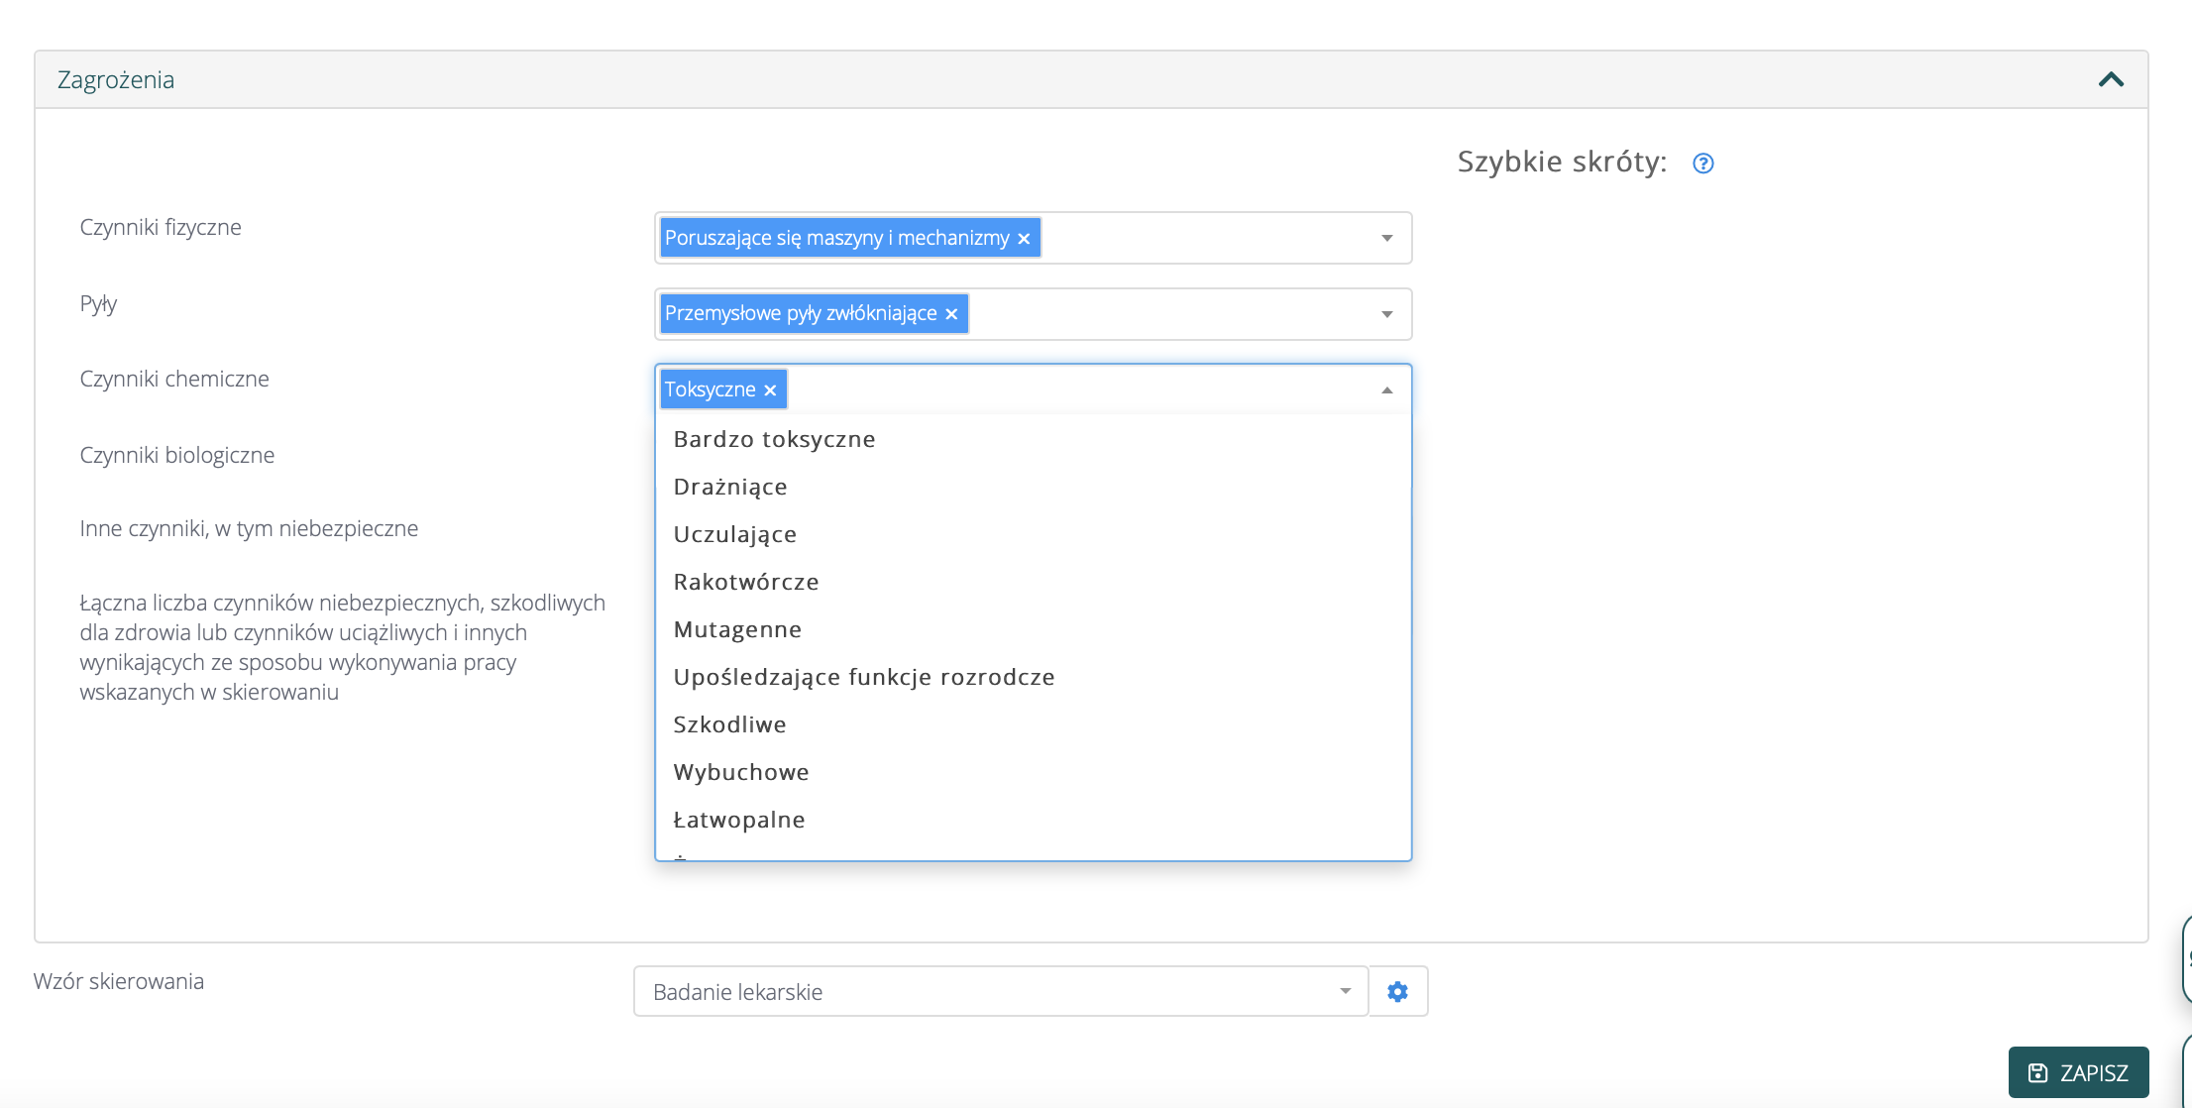Click the gear icon next to Wzór skierowania

[1397, 991]
